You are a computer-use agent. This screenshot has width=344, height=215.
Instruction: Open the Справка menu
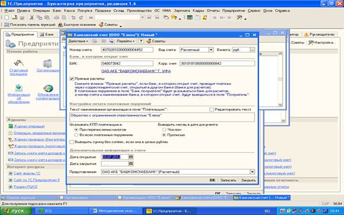click(x=282, y=11)
